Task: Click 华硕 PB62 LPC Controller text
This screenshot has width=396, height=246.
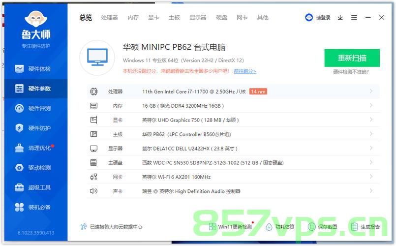Action: tap(186, 134)
